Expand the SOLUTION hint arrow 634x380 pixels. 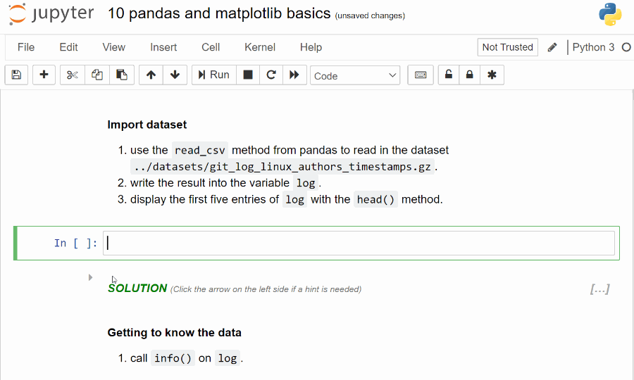tap(90, 277)
